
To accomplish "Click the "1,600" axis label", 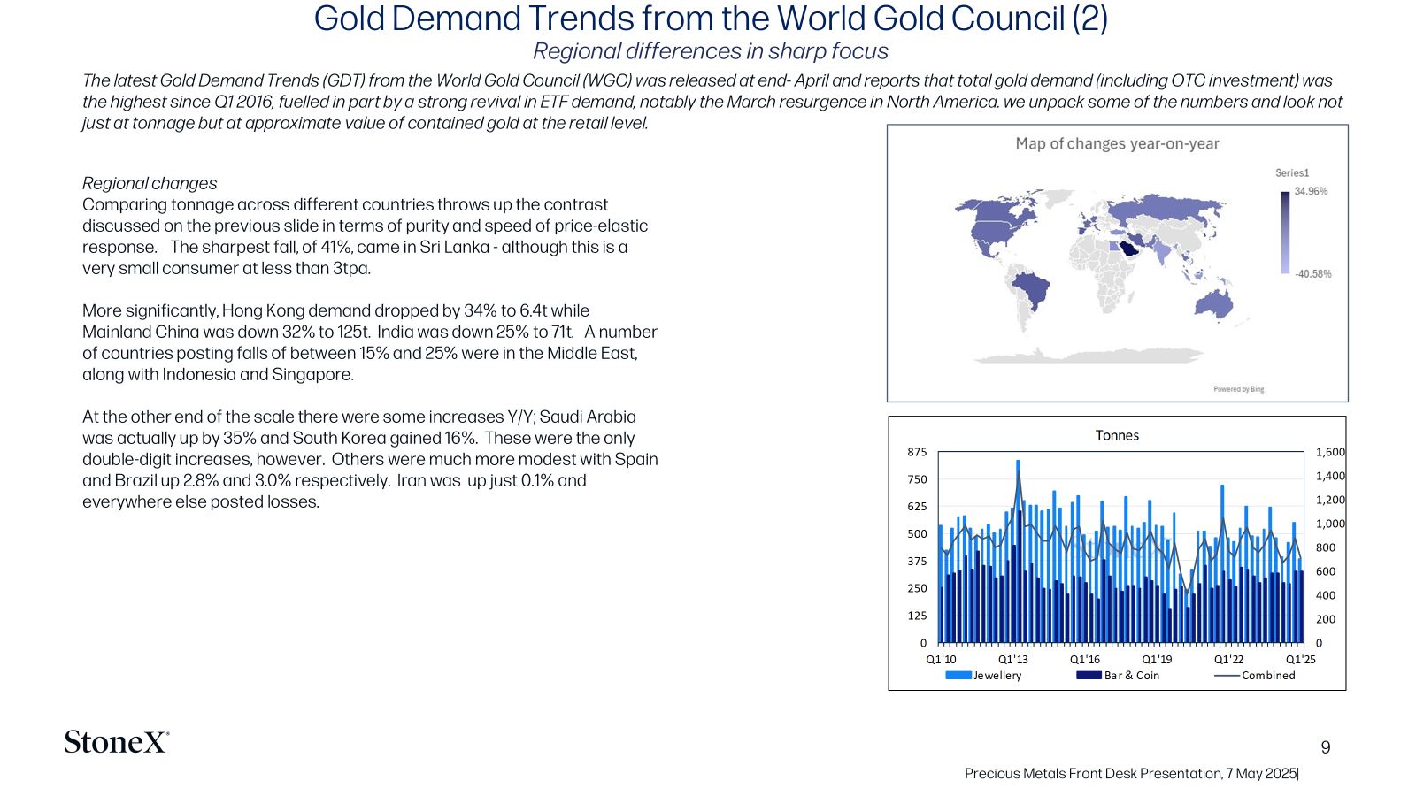I will tap(1330, 452).
